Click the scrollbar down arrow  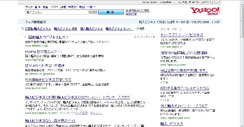pyautogui.click(x=242, y=125)
